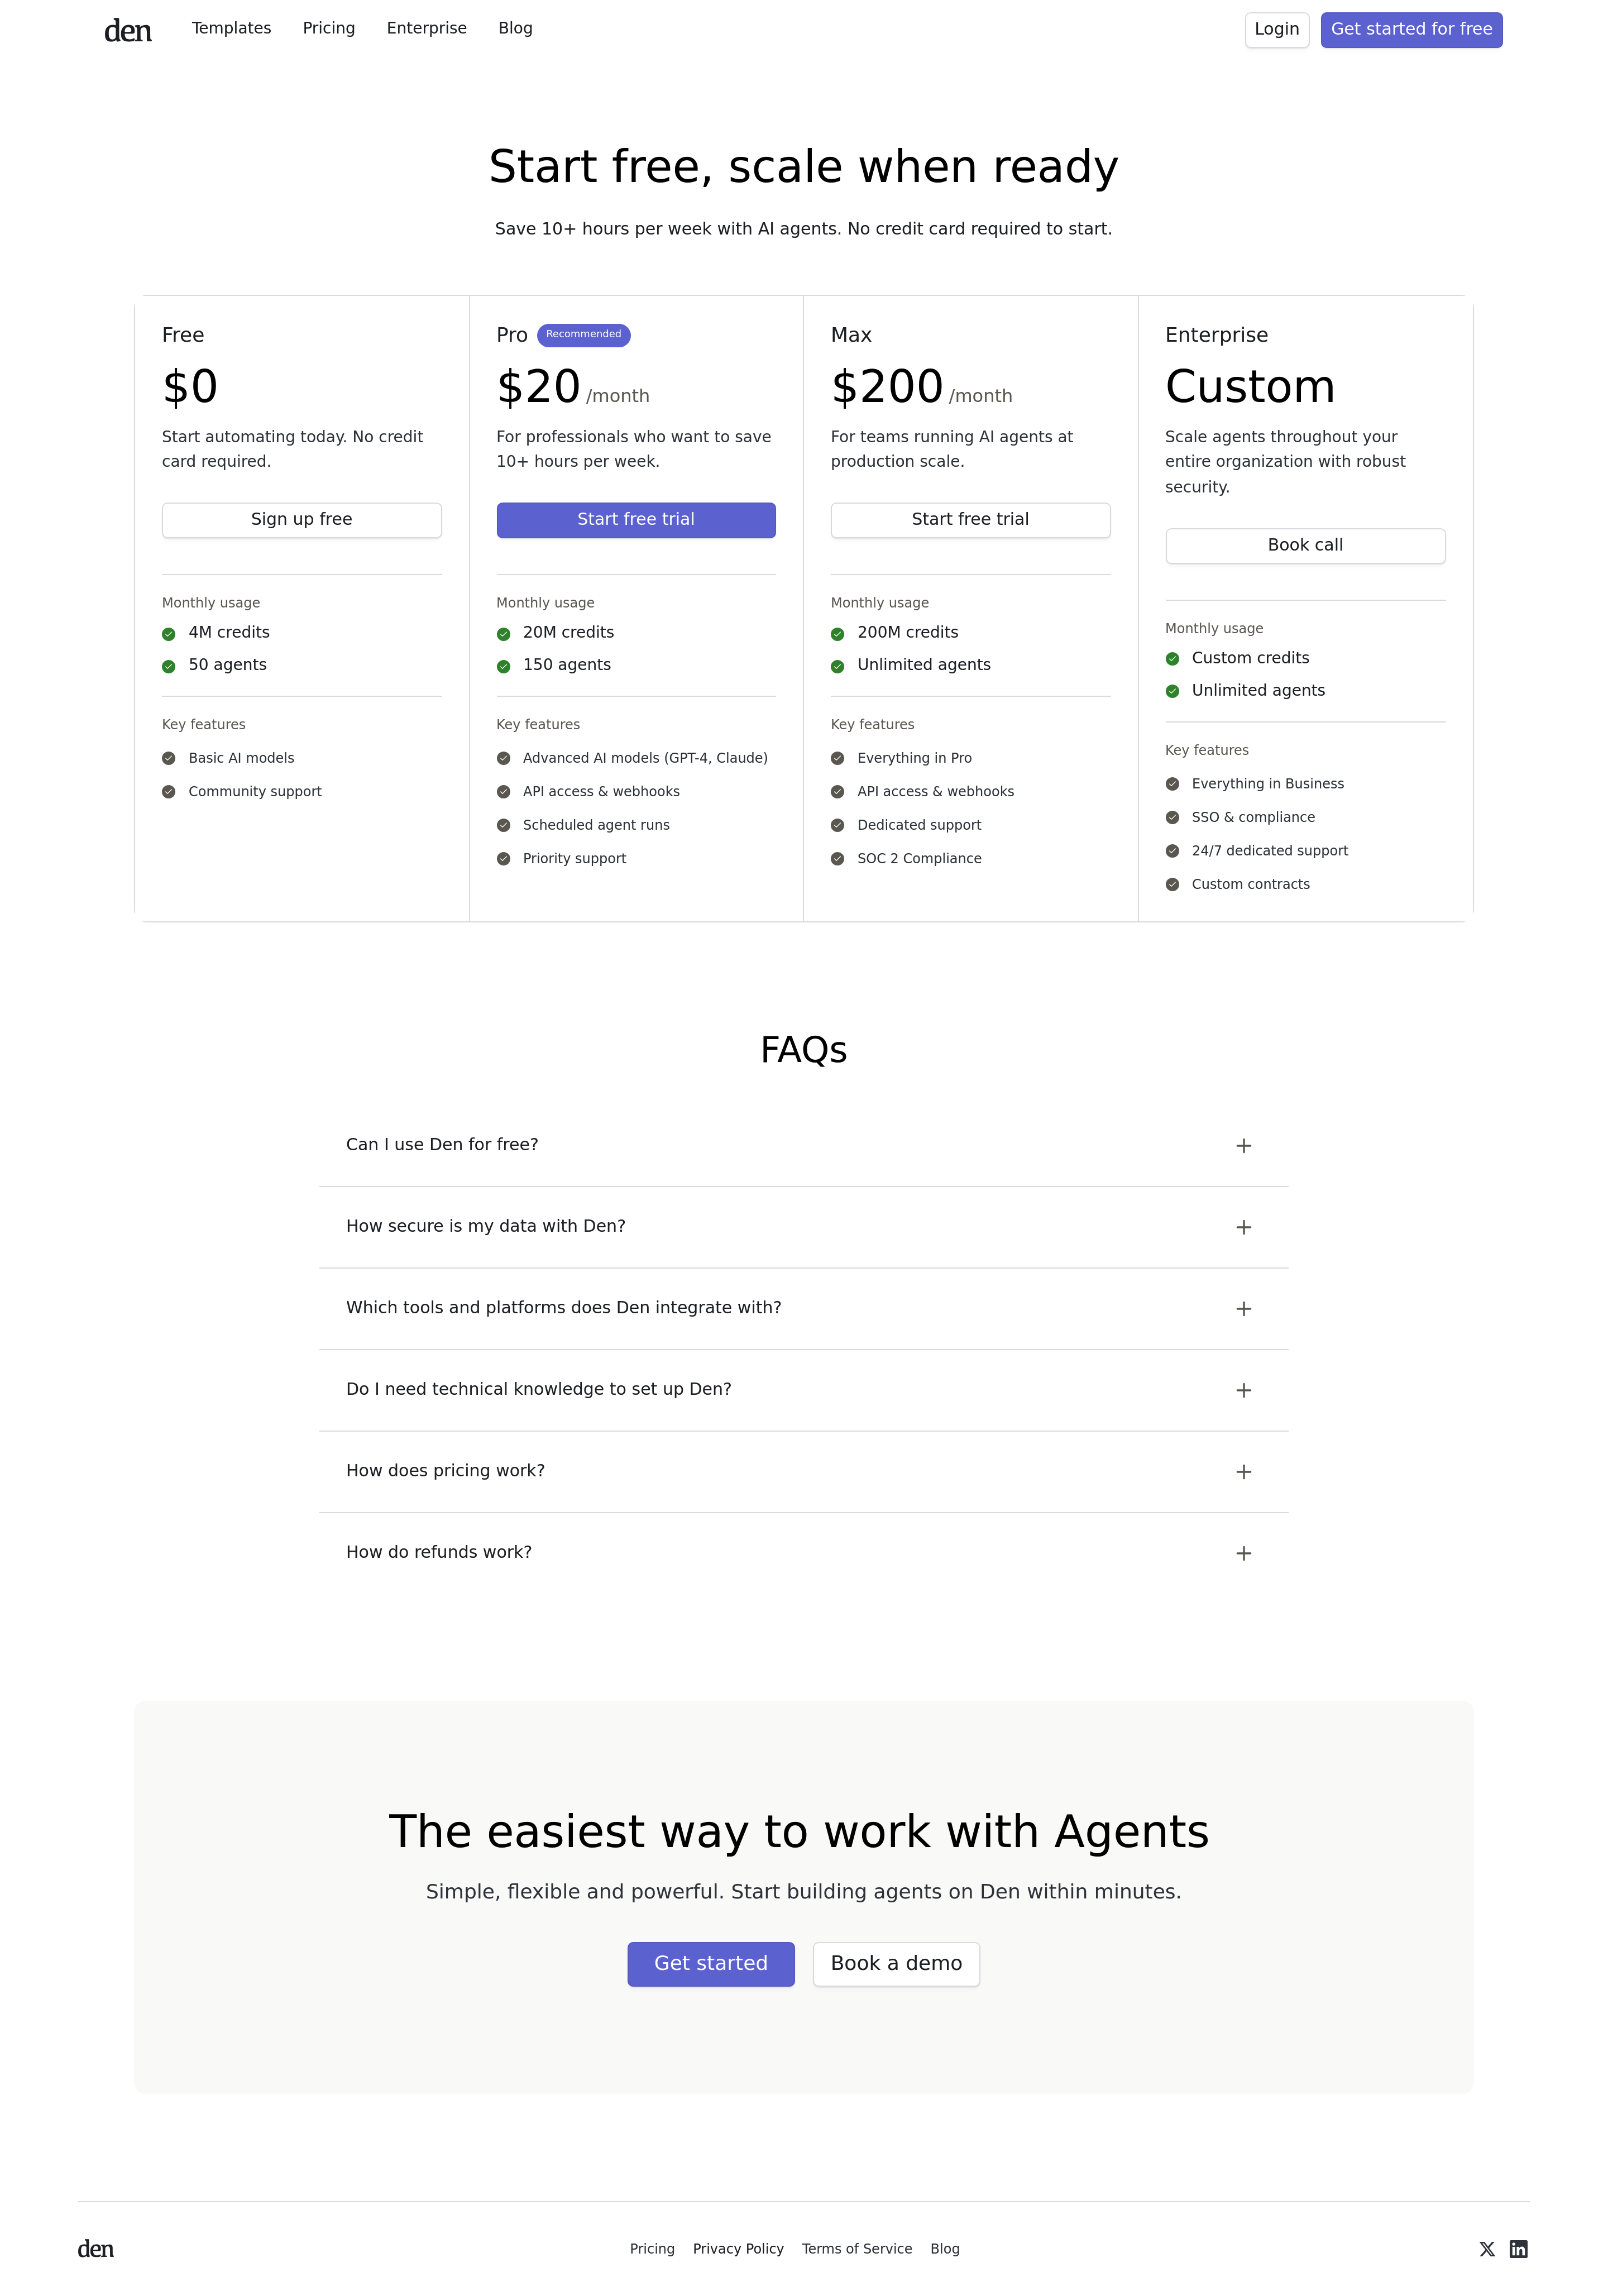Click Start free trial under Pro plan
The width and height of the screenshot is (1608, 2296).
(x=636, y=520)
